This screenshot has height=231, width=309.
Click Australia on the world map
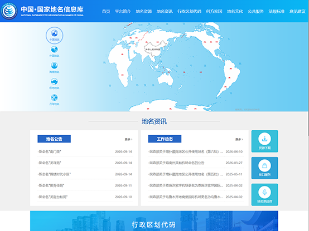click(166, 78)
